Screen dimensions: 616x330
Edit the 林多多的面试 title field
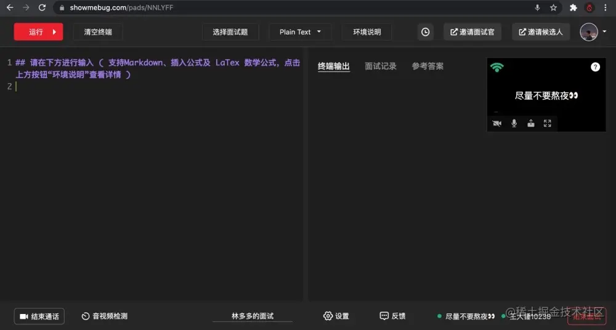(253, 316)
